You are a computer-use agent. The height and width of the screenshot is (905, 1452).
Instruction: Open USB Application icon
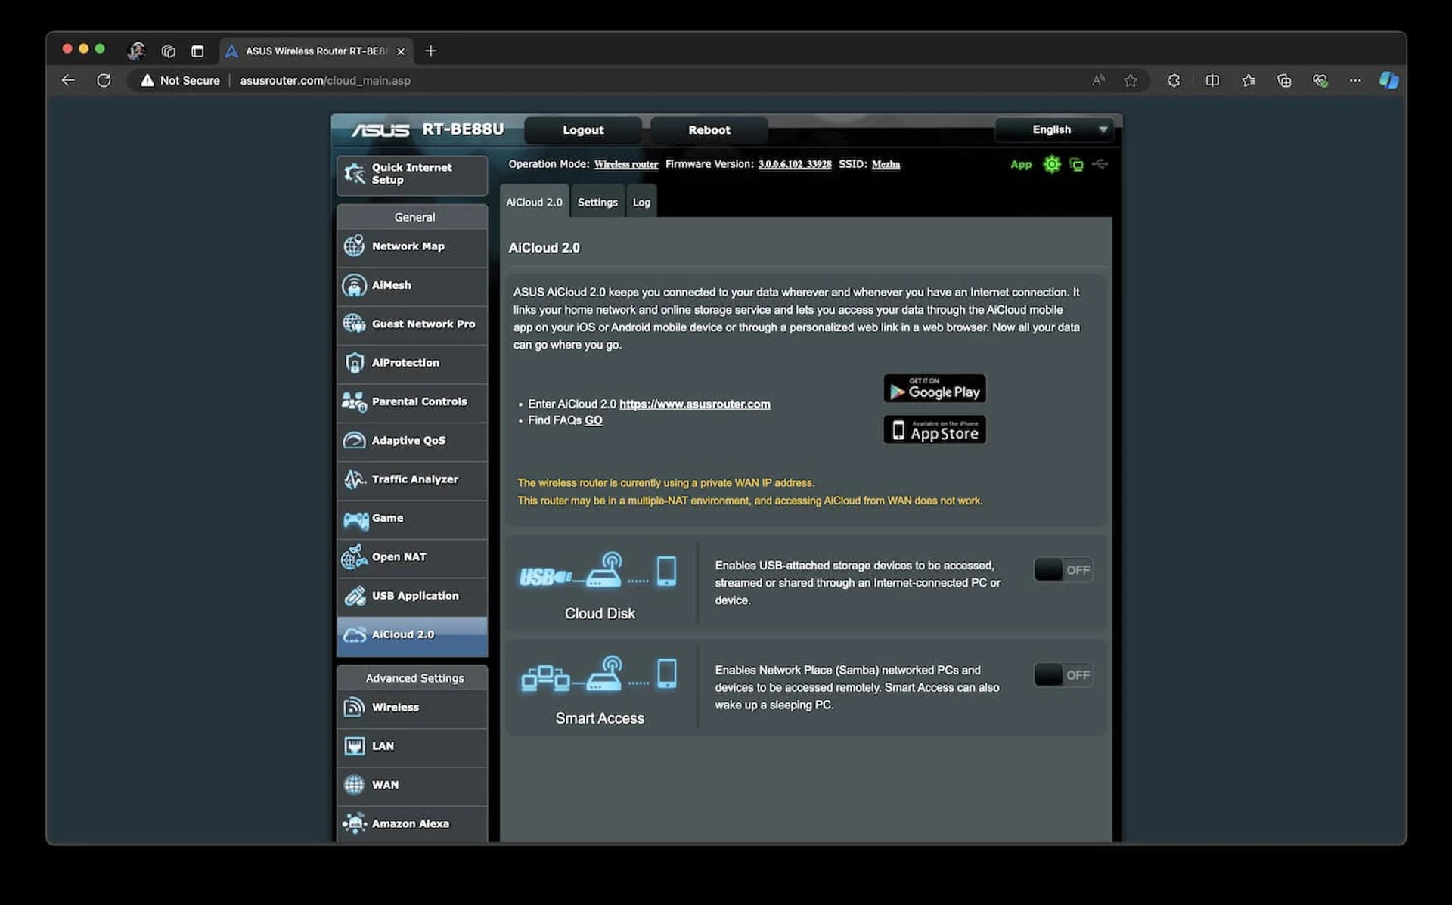tap(354, 596)
